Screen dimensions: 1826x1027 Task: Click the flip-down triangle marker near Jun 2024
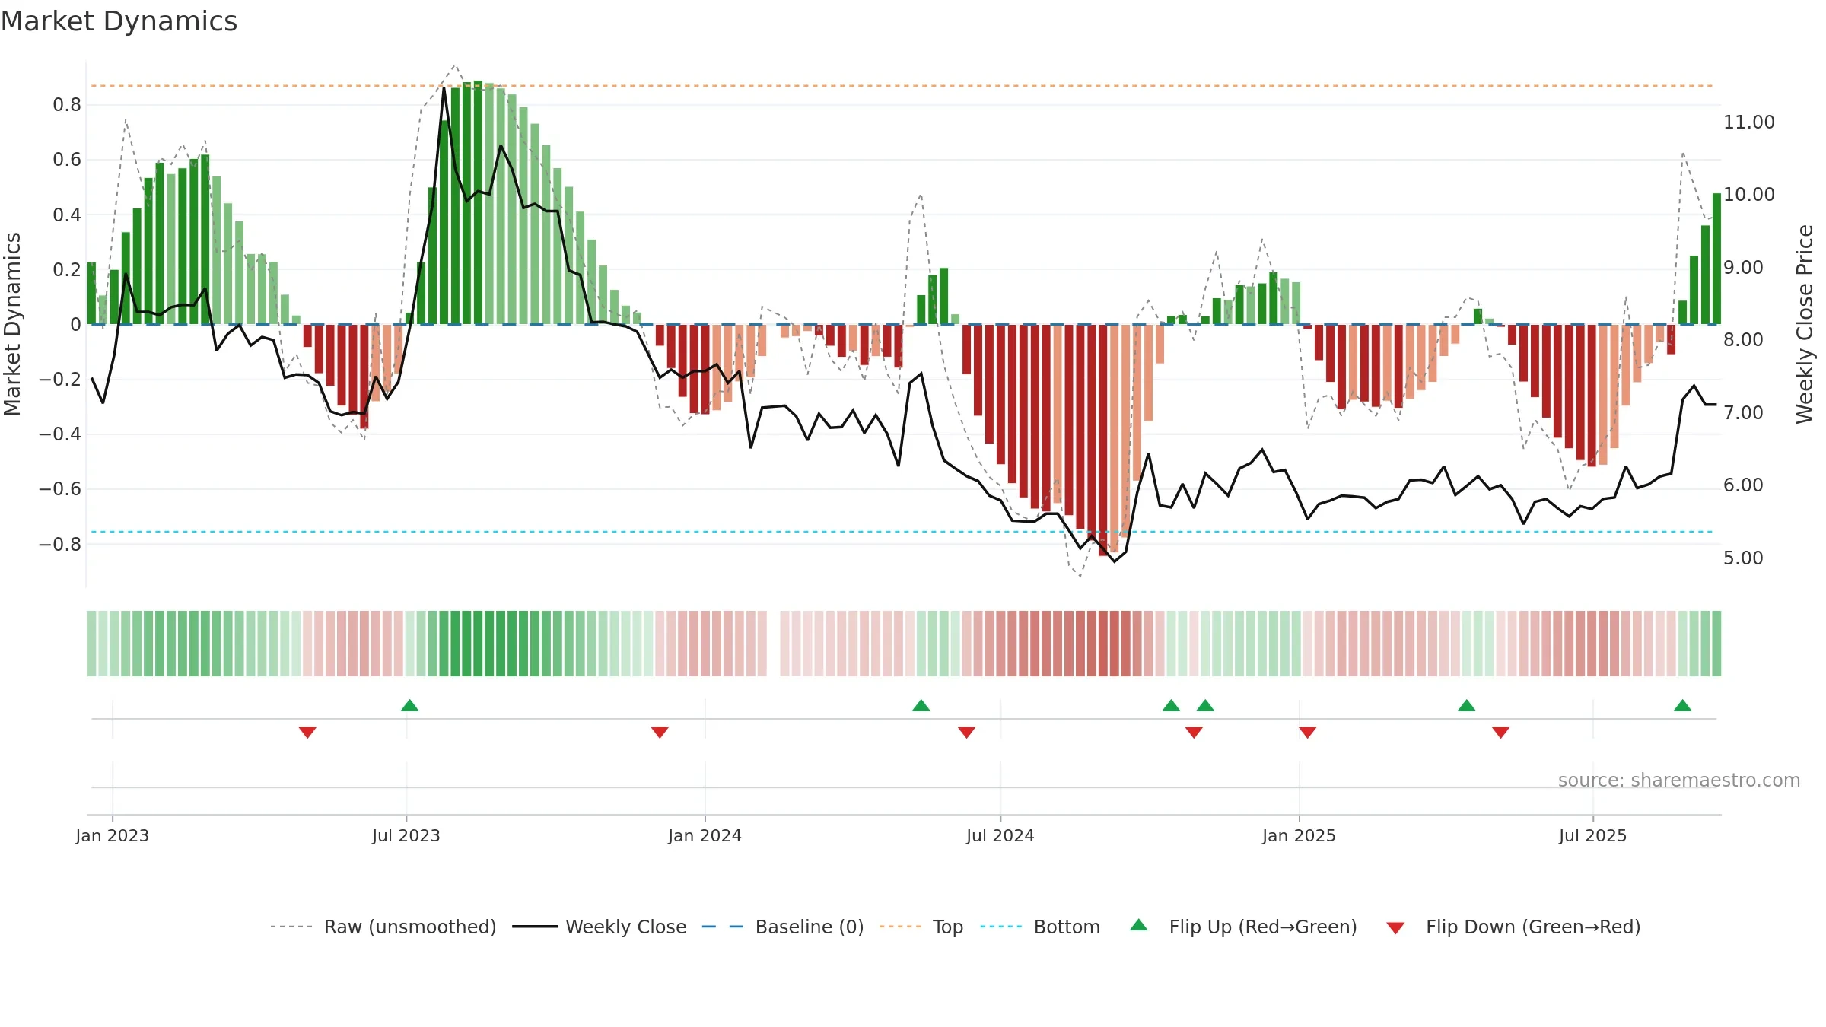(966, 732)
